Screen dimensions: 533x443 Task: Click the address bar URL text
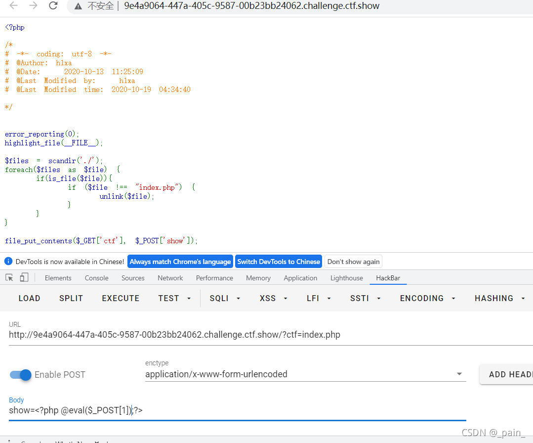tap(251, 6)
